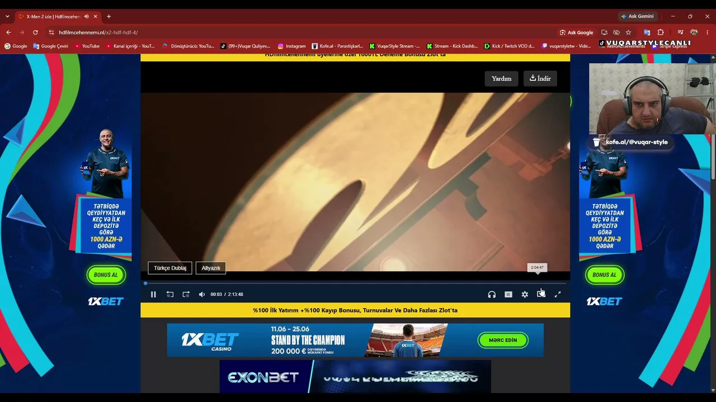Image resolution: width=716 pixels, height=402 pixels.
Task: Bookmark this page with the star
Action: point(628,32)
